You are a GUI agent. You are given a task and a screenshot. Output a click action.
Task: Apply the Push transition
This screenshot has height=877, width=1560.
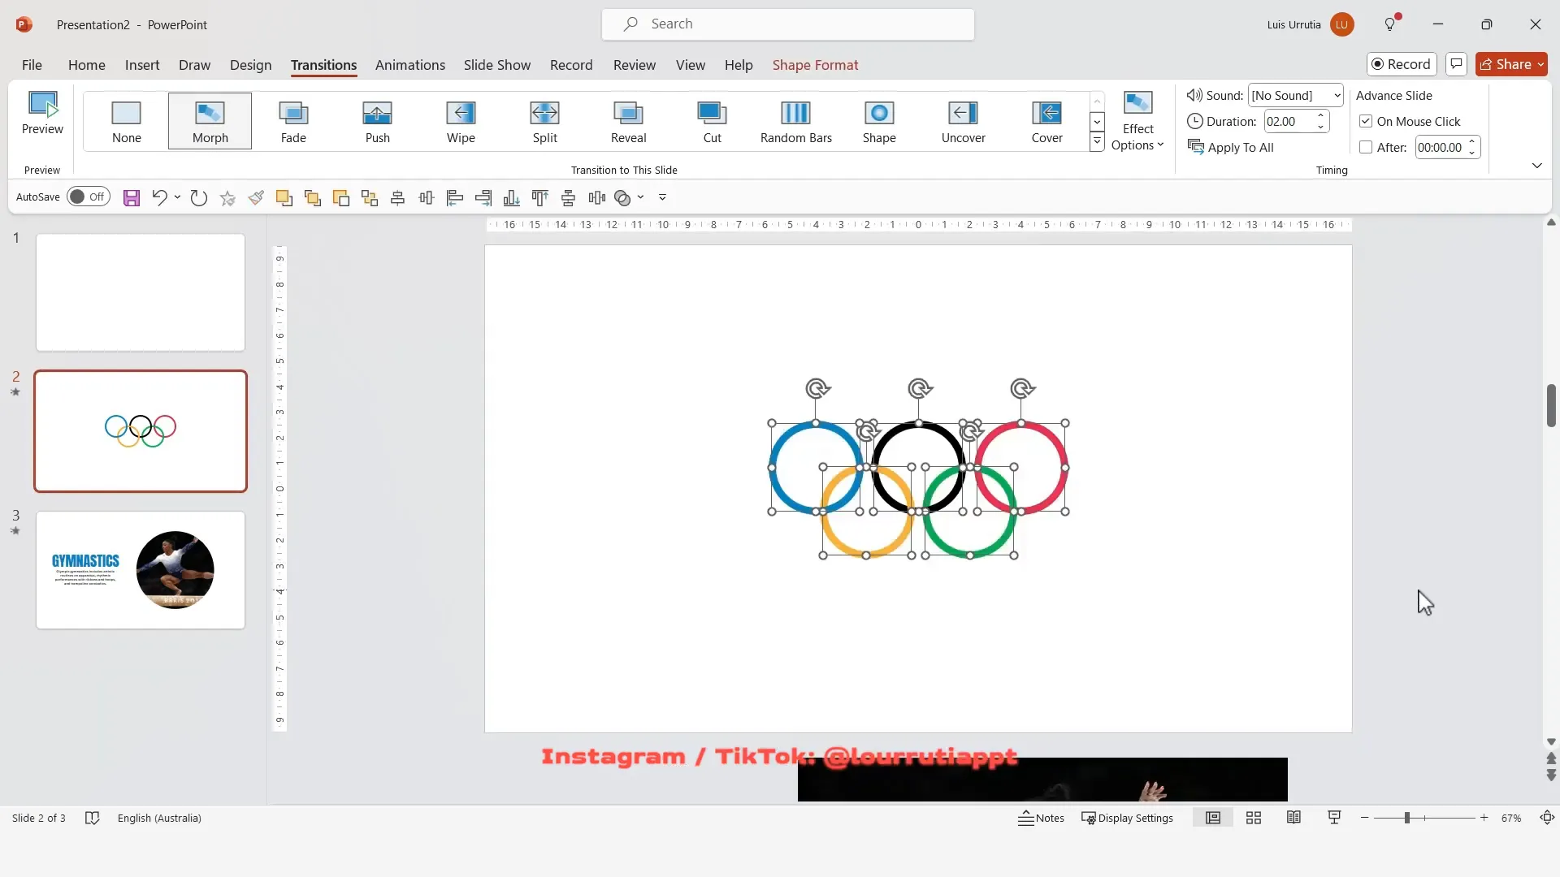click(377, 121)
